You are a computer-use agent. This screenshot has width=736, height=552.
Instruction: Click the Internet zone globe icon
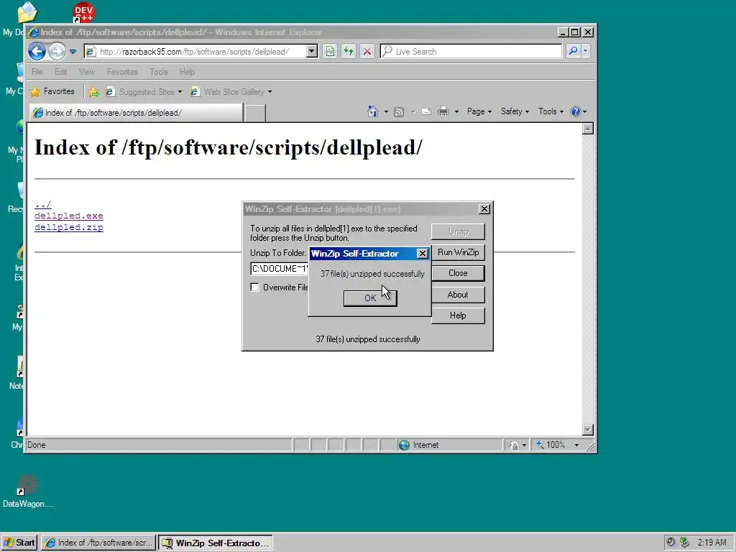404,445
